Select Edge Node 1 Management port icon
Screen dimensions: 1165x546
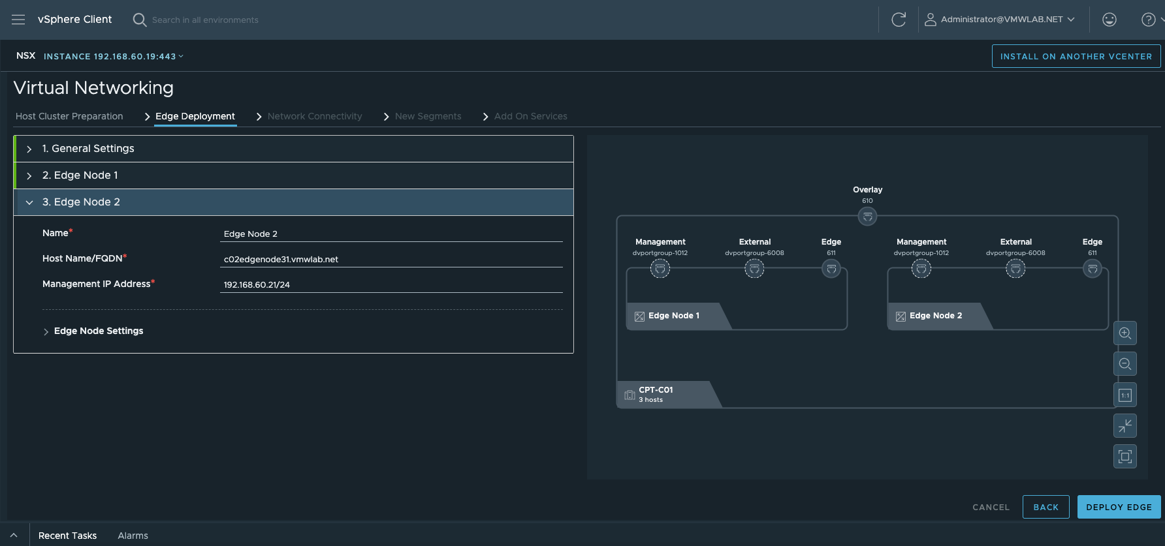click(660, 269)
